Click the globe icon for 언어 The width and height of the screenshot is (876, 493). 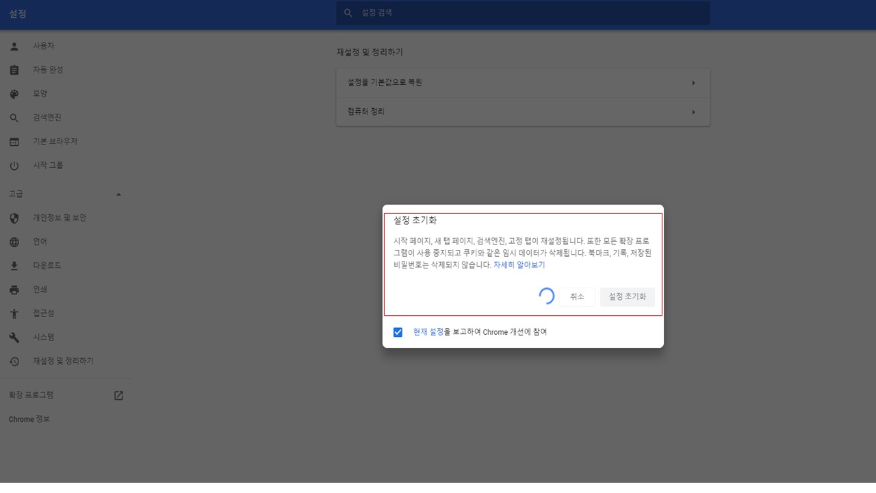pyautogui.click(x=14, y=242)
